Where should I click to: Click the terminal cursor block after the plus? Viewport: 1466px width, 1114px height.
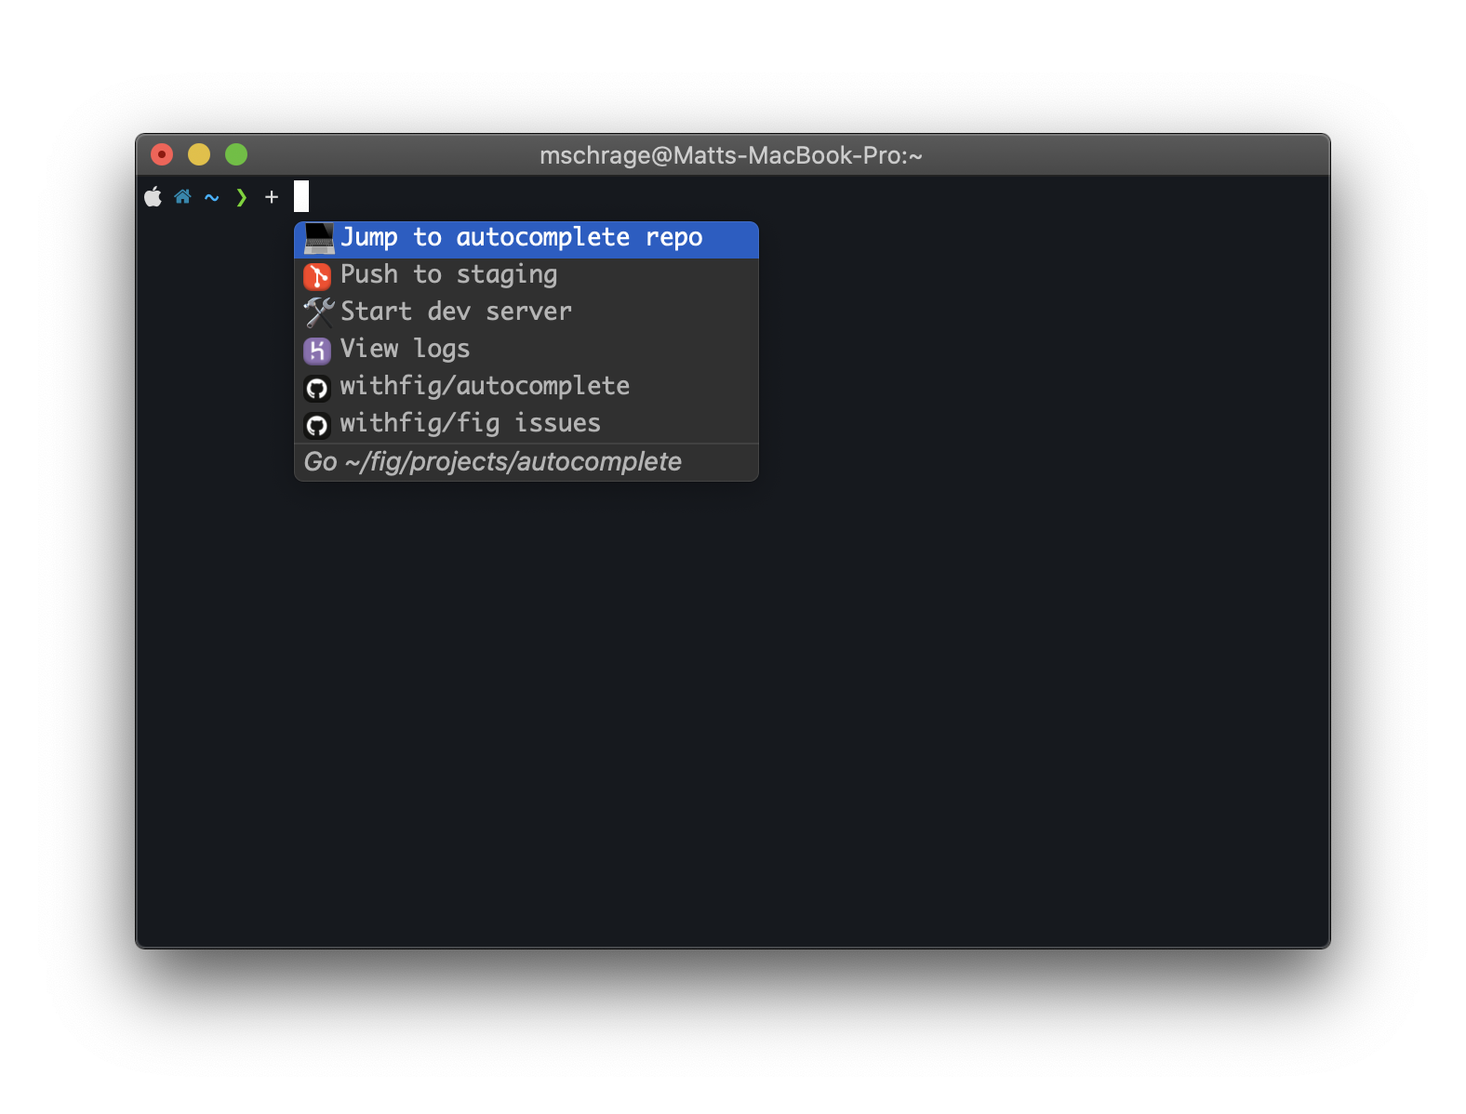[x=301, y=196]
